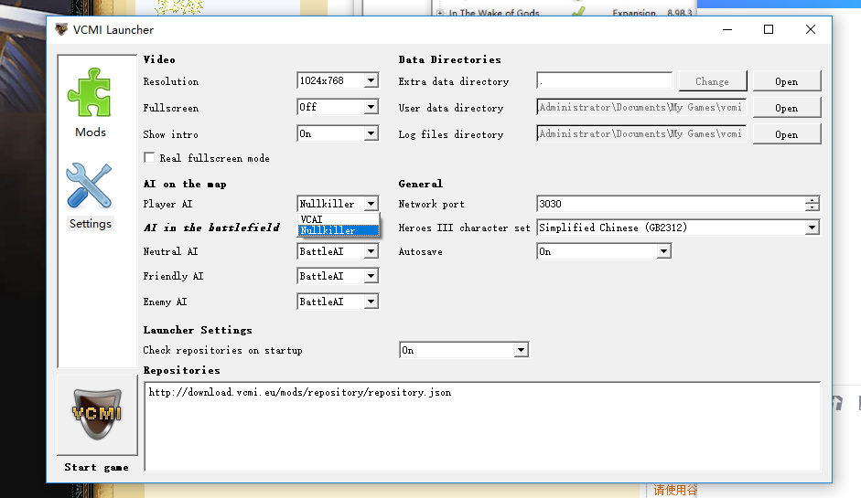861x498 pixels.
Task: Open the Settings wrench and screwdriver icon
Action: (89, 185)
